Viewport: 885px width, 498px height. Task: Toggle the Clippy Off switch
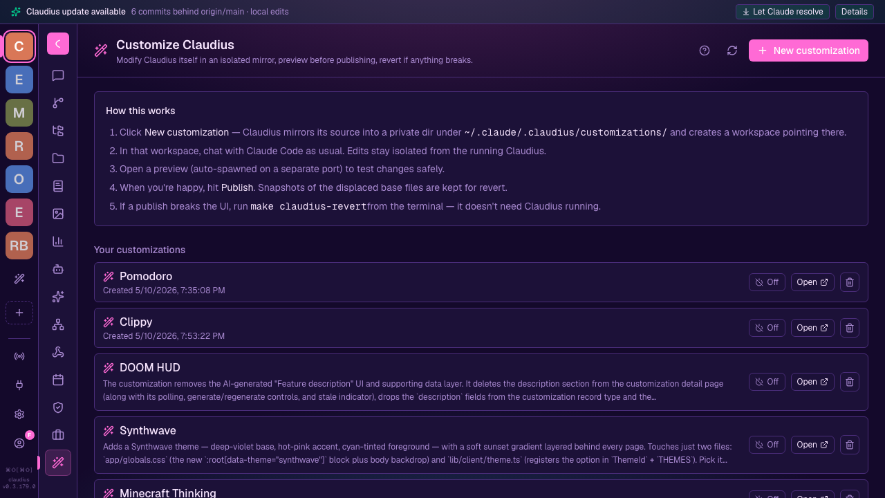click(767, 328)
